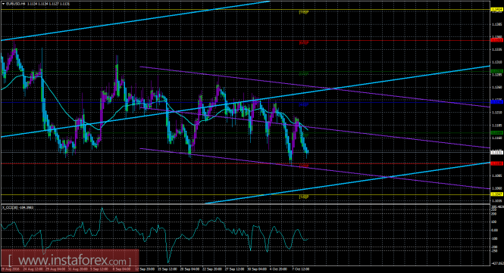Image resolution: width=504 pixels, height=273 pixels.
Task: Click the upper red price level tag
Action: [497, 40]
